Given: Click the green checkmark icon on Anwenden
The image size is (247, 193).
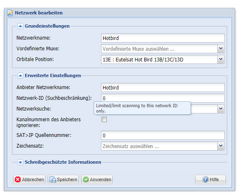Looking at the screenshot, I should click(x=86, y=179).
